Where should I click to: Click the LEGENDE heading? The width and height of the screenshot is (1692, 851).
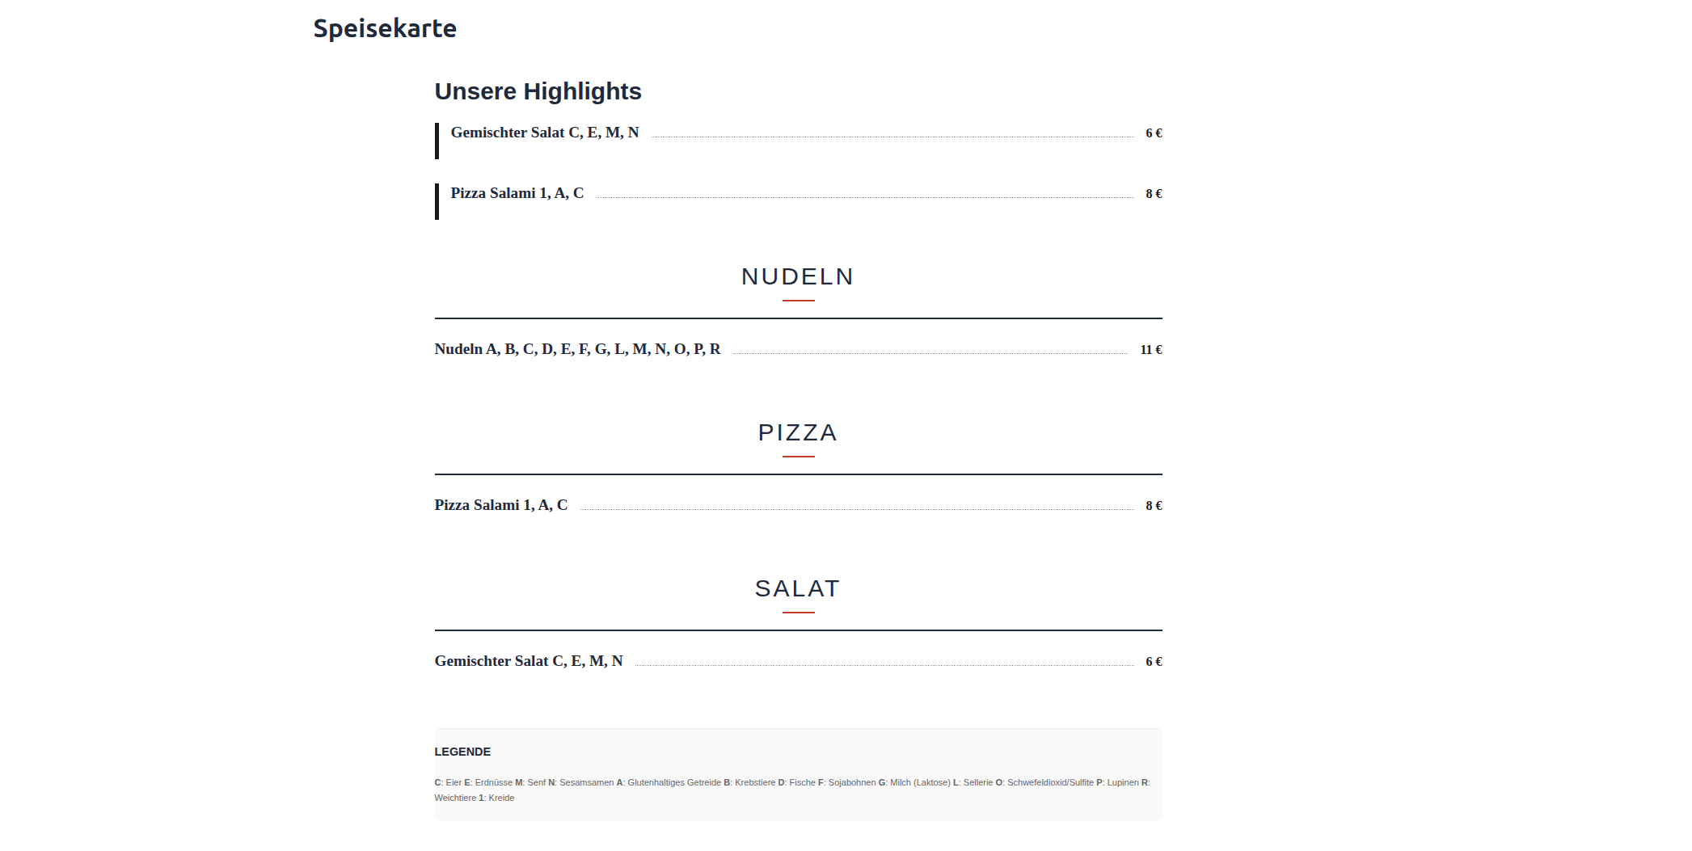pos(462,752)
